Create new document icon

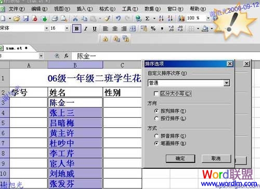coord(3,18)
